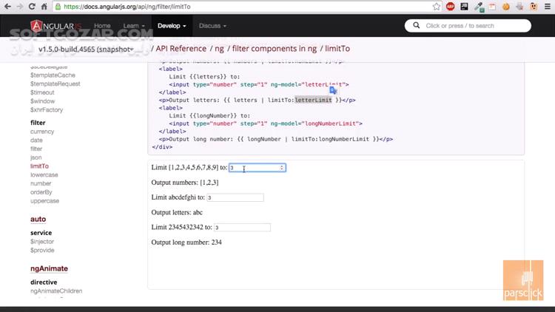
Task: Go to ng breadcrumb link
Action: point(219,49)
